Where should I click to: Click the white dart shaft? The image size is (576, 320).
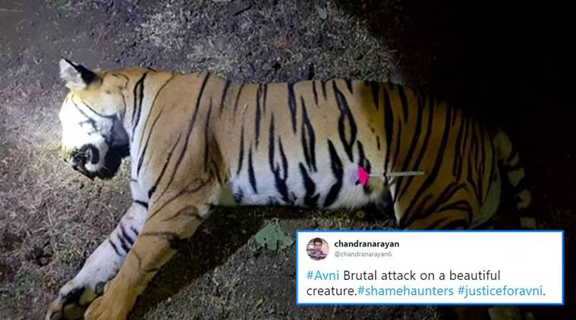pos(396,174)
